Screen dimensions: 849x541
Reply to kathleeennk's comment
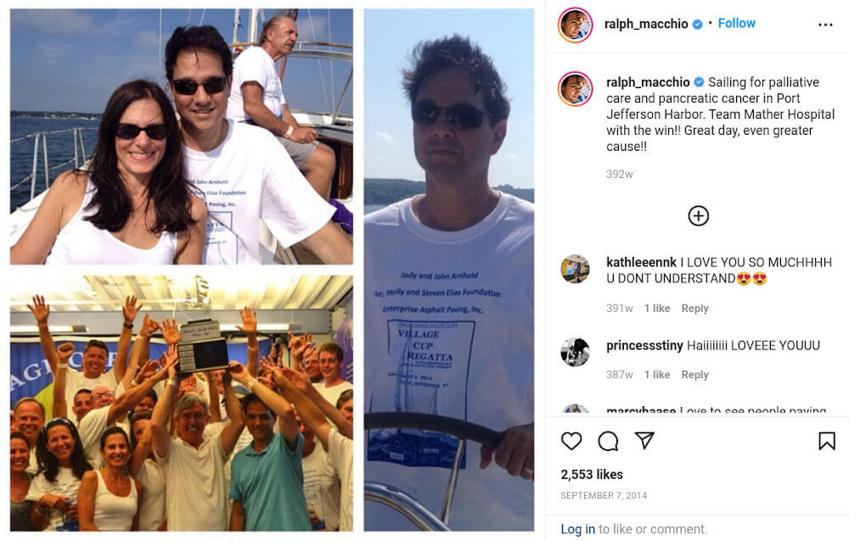pos(694,309)
